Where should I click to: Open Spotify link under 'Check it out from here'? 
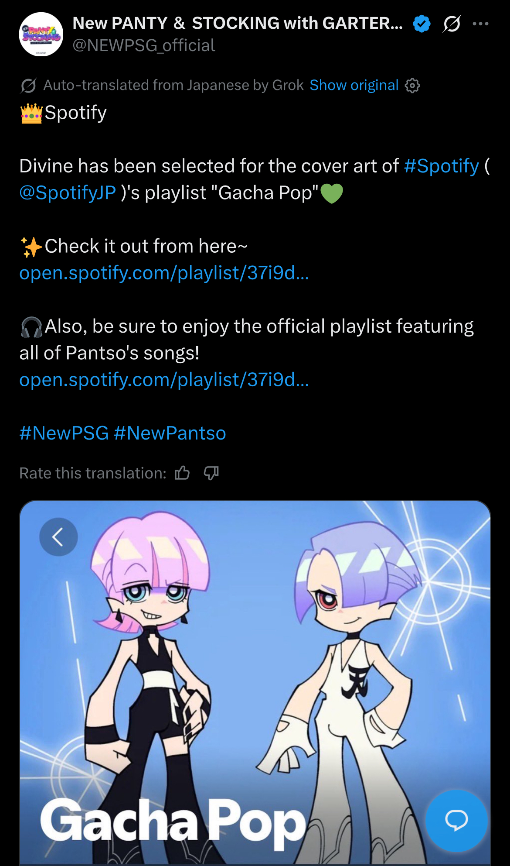click(164, 273)
